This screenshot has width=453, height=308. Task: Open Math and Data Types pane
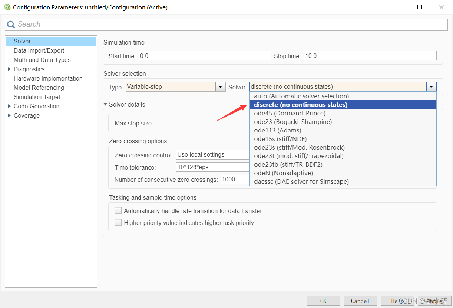(42, 60)
